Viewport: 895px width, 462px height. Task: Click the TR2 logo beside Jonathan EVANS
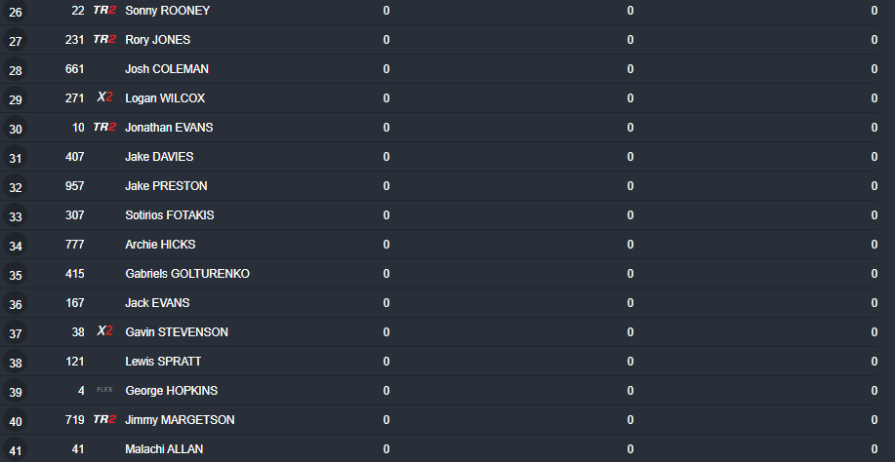pyautogui.click(x=104, y=128)
